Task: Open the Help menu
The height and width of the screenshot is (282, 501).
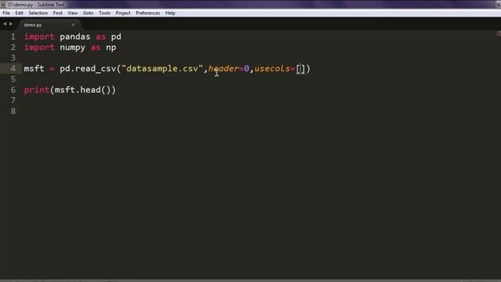Action: (x=171, y=13)
